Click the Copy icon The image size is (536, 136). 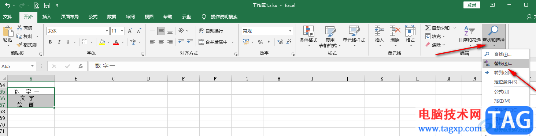coord(19,36)
